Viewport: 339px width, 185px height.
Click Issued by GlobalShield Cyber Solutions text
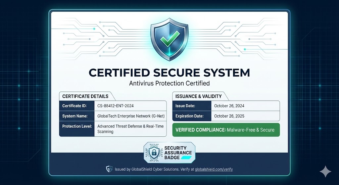click(147, 169)
